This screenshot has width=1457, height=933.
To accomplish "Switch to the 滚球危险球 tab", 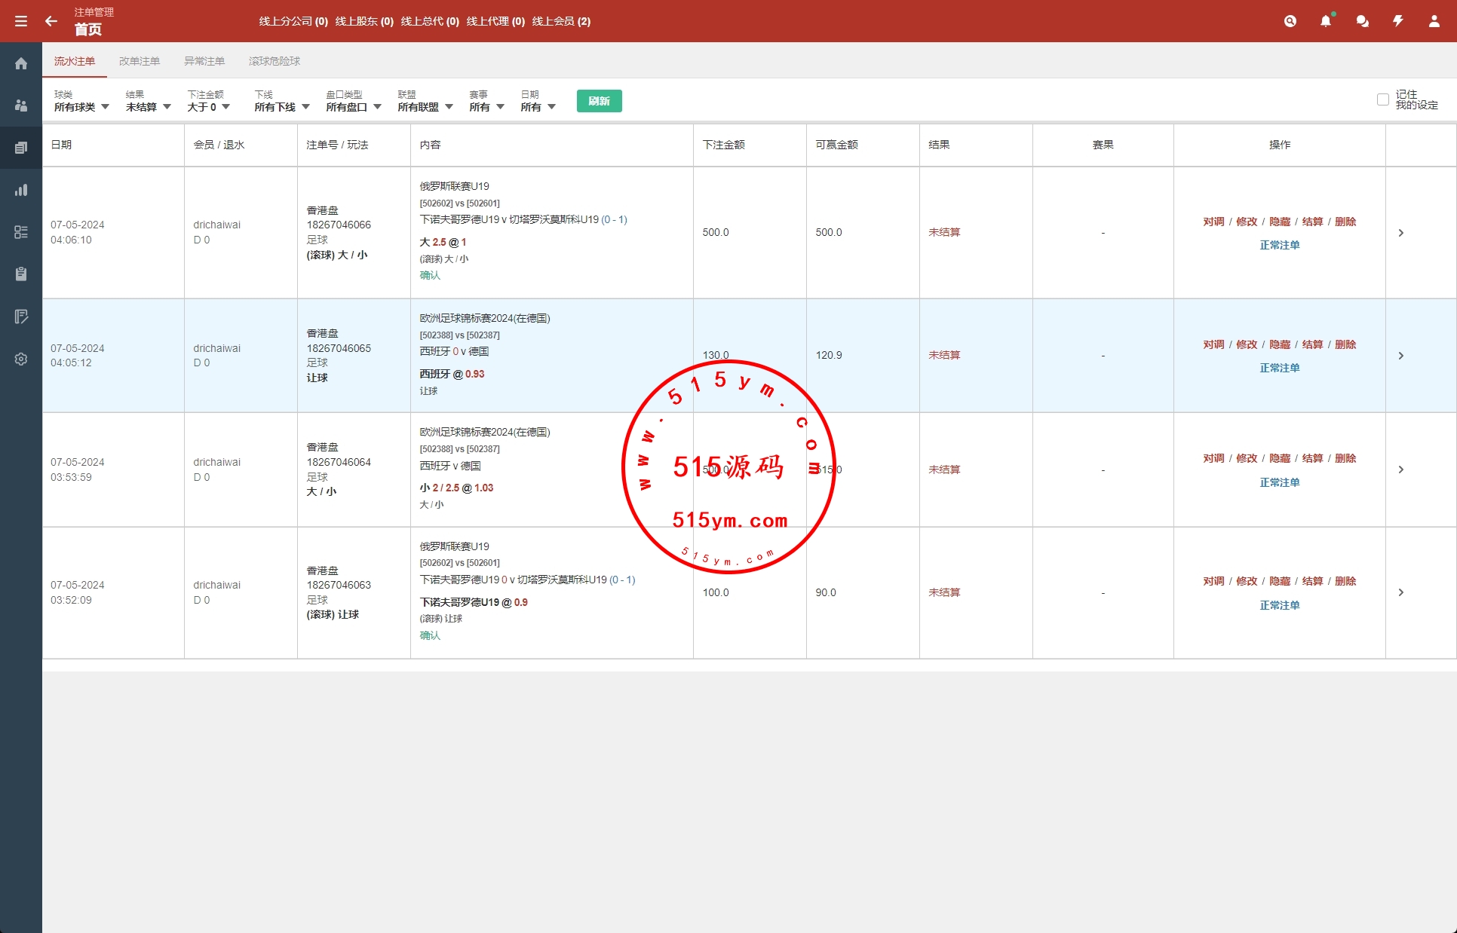I will (x=275, y=61).
